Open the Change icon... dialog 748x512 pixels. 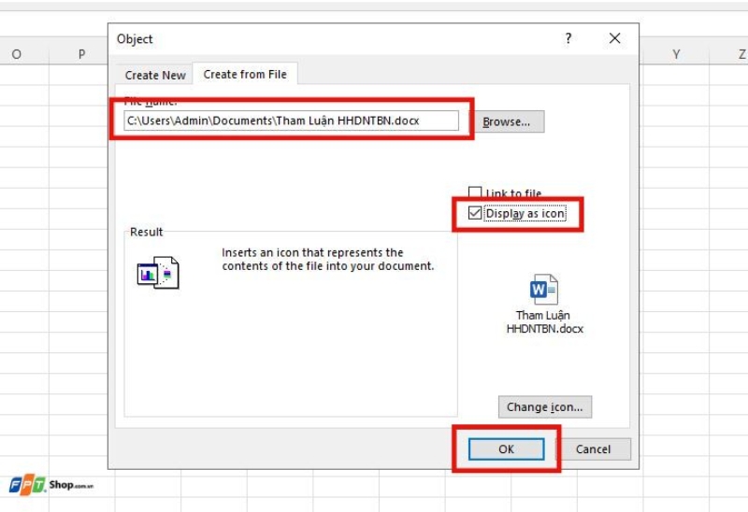tap(545, 407)
